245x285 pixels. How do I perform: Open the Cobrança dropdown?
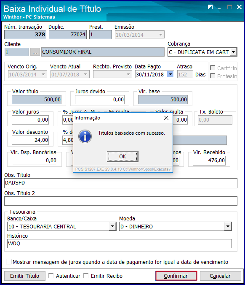(x=234, y=52)
